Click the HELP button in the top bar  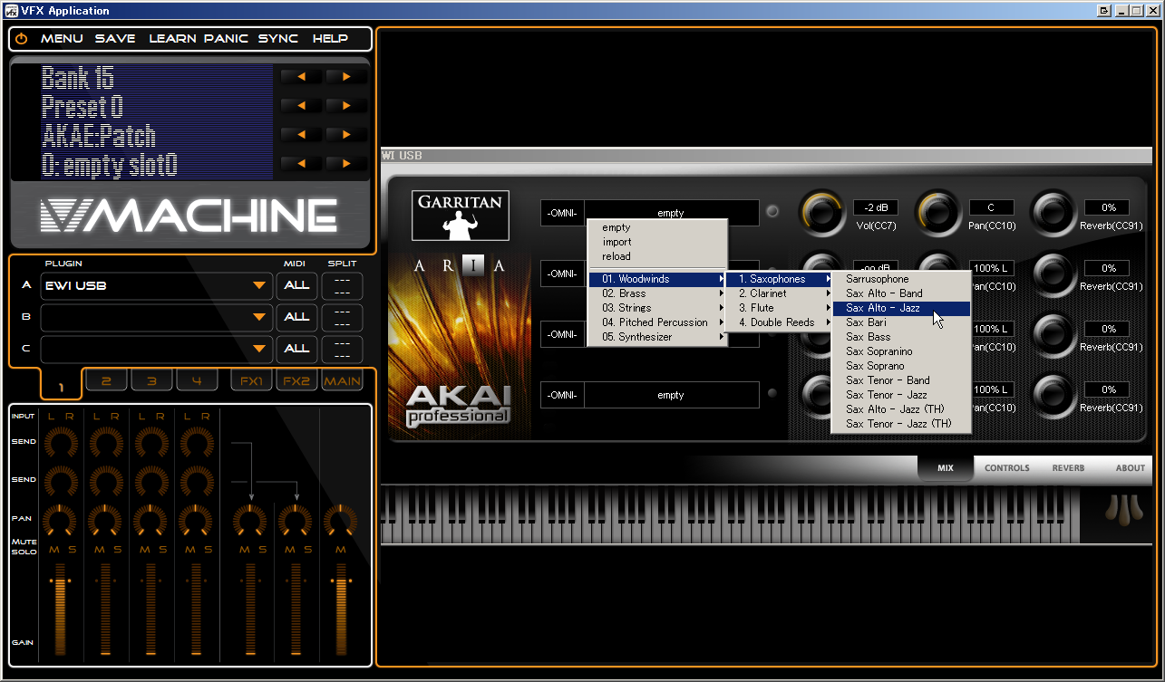[330, 39]
